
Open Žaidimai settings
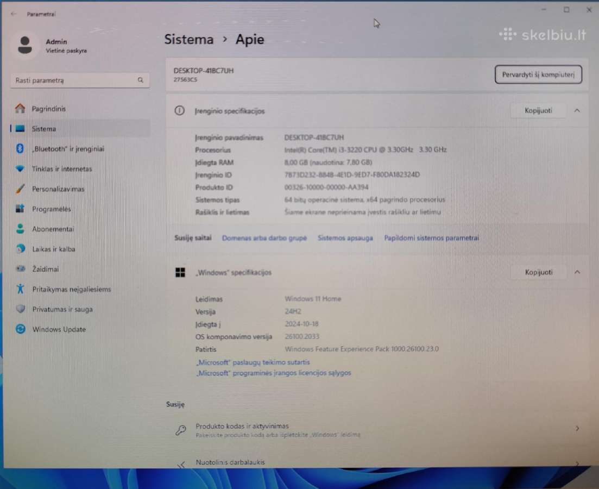click(x=80, y=269)
